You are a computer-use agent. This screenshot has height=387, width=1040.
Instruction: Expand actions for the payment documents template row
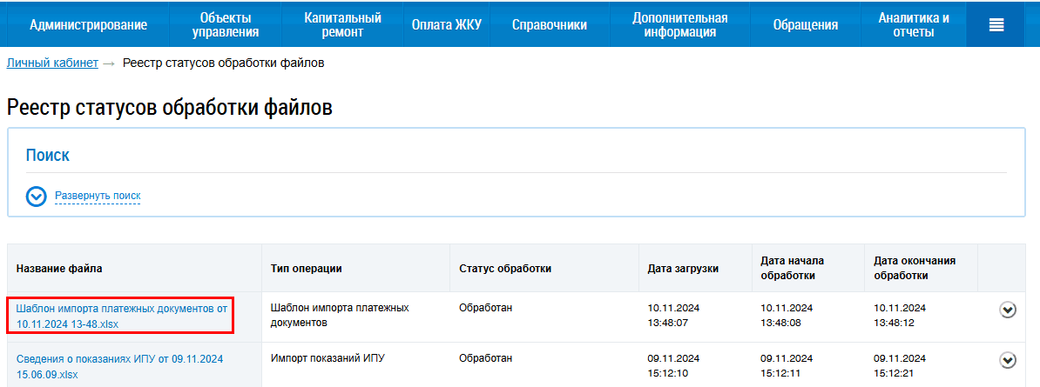(1008, 309)
